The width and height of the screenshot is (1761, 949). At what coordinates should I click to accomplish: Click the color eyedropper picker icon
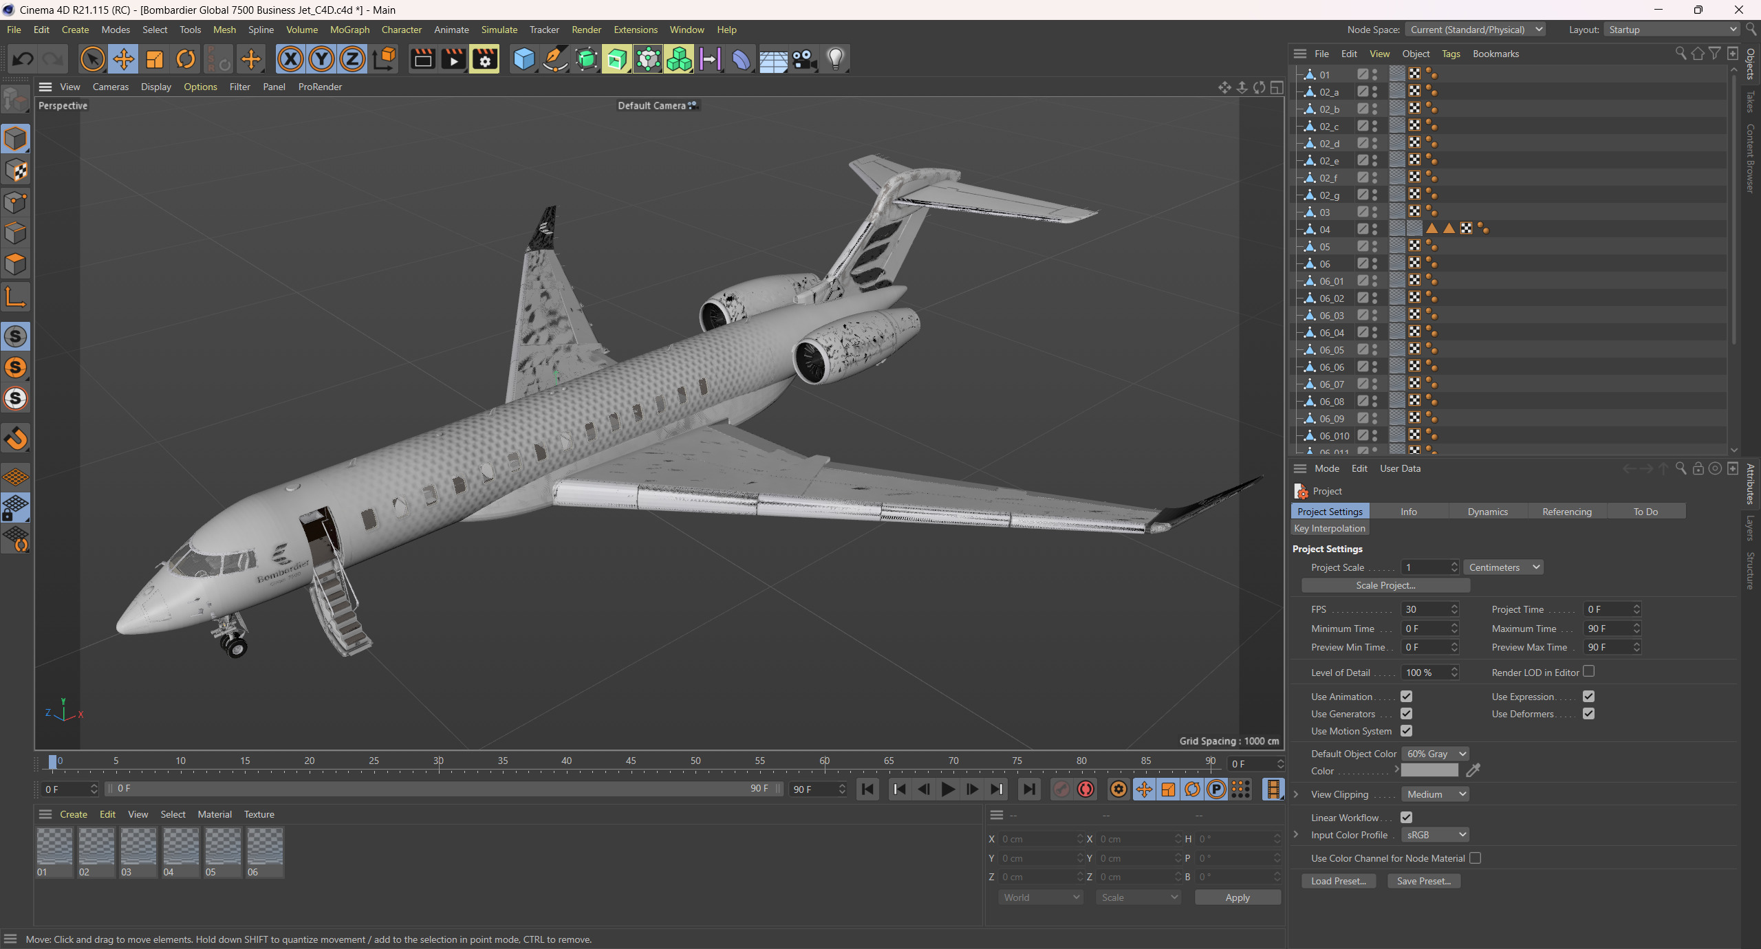[1473, 770]
